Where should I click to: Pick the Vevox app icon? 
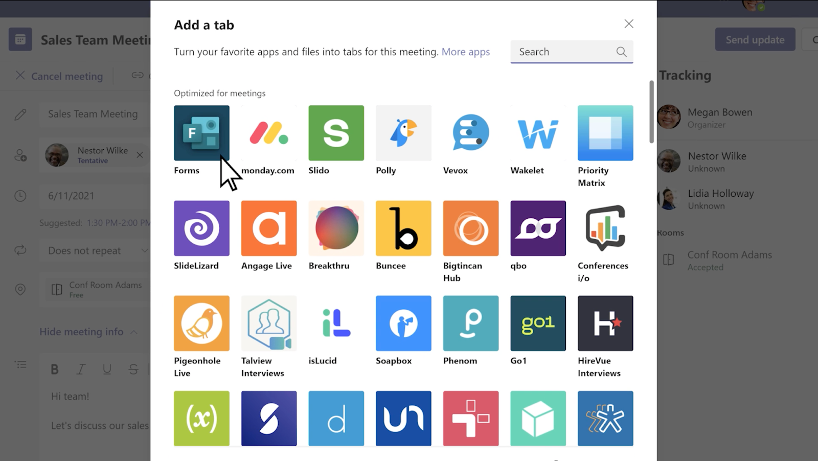(471, 133)
